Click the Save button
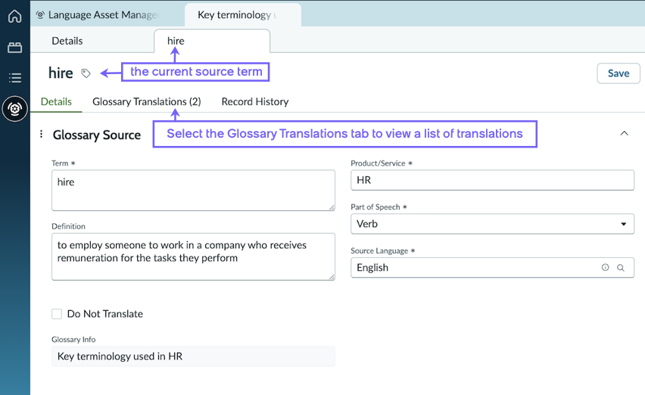 (x=619, y=73)
